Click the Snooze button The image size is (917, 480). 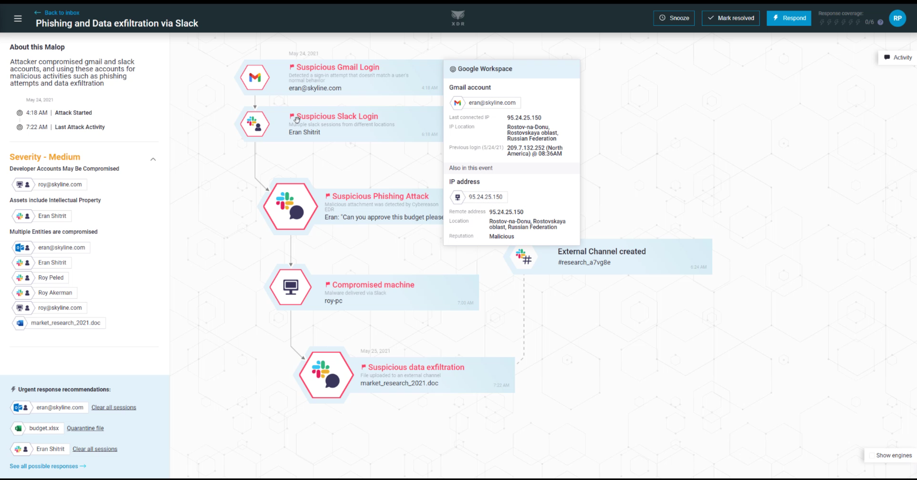pyautogui.click(x=673, y=18)
